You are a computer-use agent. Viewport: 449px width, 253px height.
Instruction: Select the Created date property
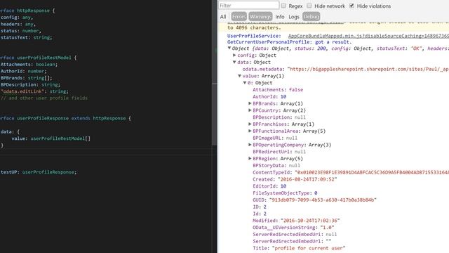click(x=295, y=179)
